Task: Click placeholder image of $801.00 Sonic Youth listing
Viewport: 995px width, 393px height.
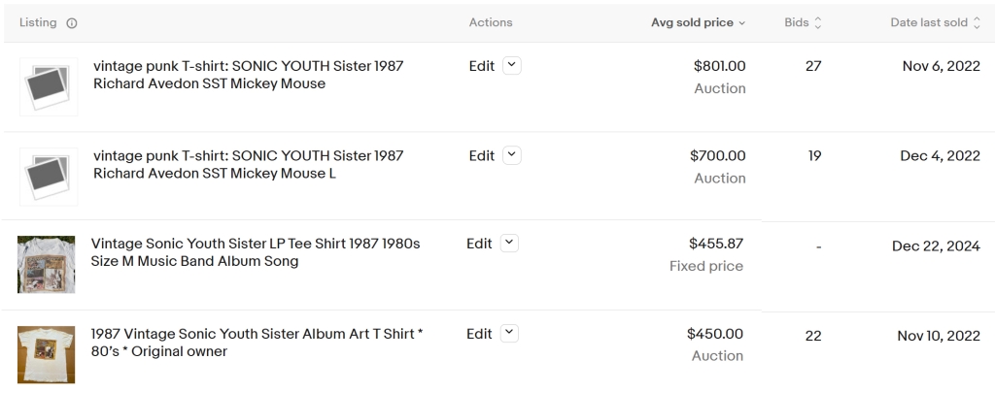Action: point(49,87)
